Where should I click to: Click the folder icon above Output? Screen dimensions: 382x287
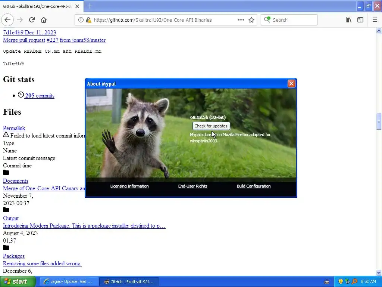[6, 210]
